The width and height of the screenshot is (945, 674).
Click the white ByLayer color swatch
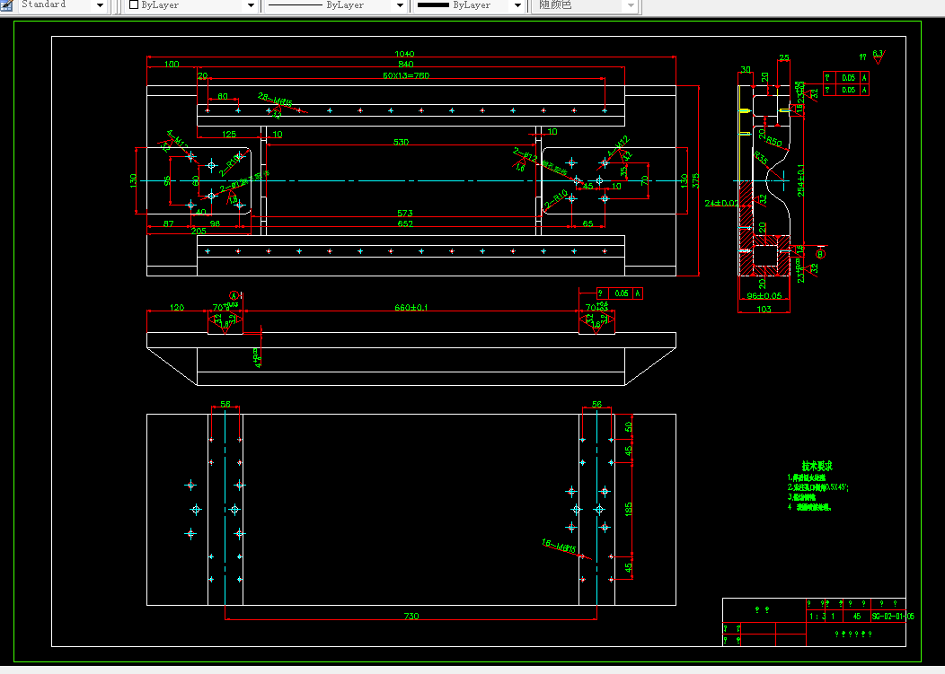pyautogui.click(x=134, y=4)
